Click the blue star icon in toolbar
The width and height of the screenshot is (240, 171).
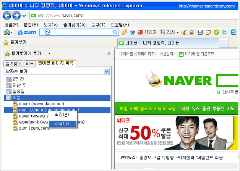point(132,32)
